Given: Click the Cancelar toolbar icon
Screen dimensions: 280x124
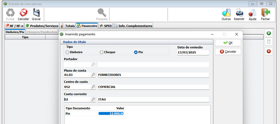Looking at the screenshot, I should point(23,13).
